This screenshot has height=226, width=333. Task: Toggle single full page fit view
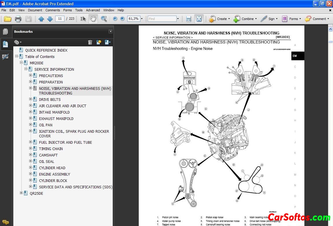pyautogui.click(x=199, y=19)
